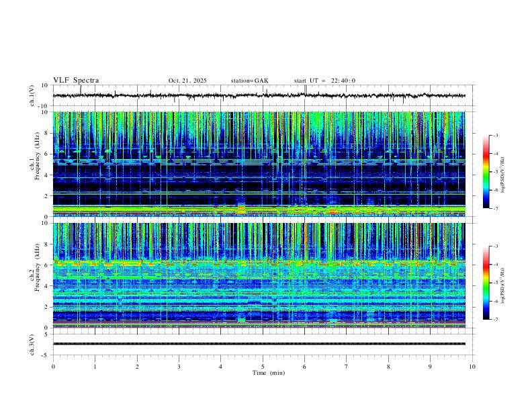This screenshot has width=532, height=411.
Task: Click inside the ch.1 spectrogram panel
Action: click(259, 164)
